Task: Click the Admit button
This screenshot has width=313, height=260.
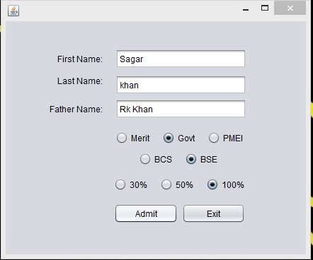Action: pos(146,213)
